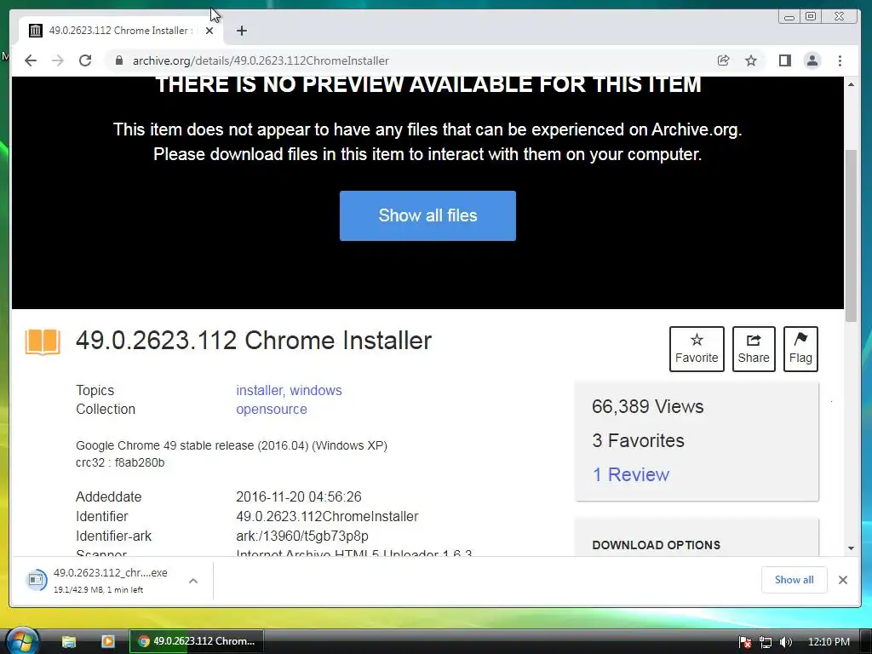The height and width of the screenshot is (654, 872).
Task: Open site info via the padlock icon
Action: [x=119, y=60]
